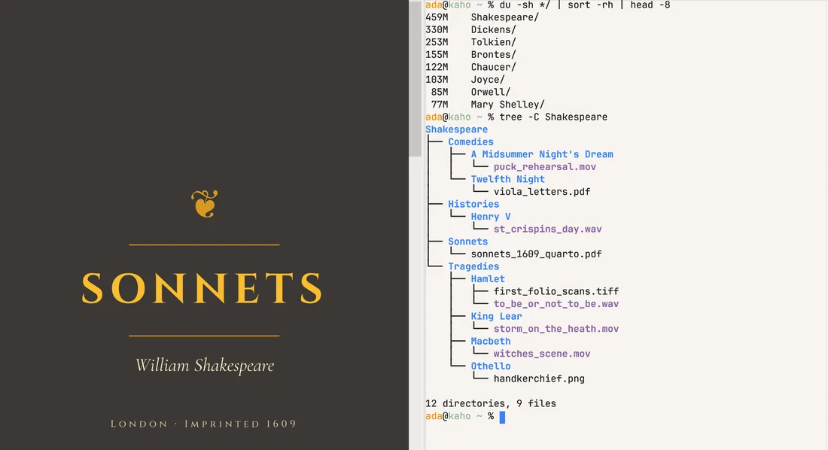
Task: Click the Hamlet folder
Action: tap(488, 279)
